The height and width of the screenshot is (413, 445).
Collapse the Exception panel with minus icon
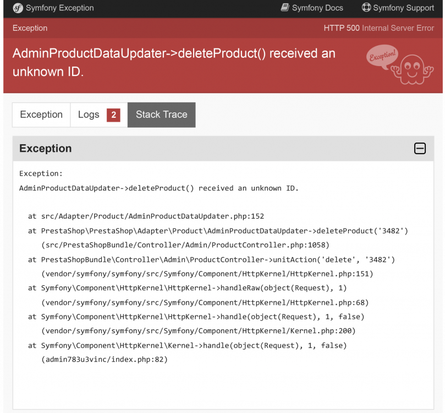pyautogui.click(x=420, y=149)
